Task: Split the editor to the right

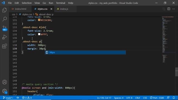Action: tap(169, 9)
